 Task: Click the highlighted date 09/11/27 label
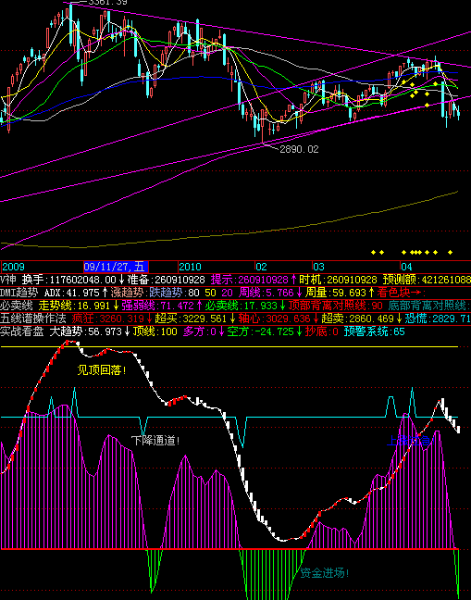pos(116,267)
